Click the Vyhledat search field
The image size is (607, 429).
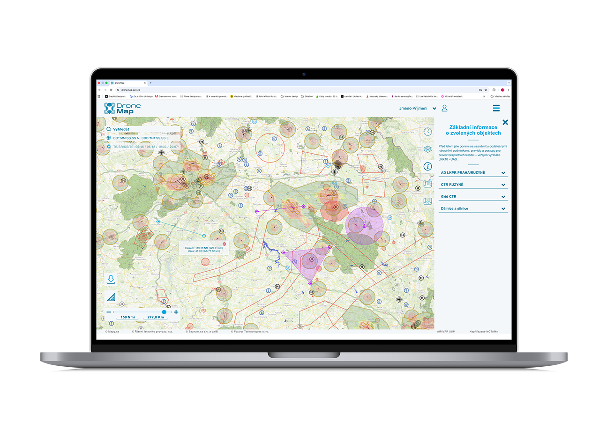pos(143,129)
